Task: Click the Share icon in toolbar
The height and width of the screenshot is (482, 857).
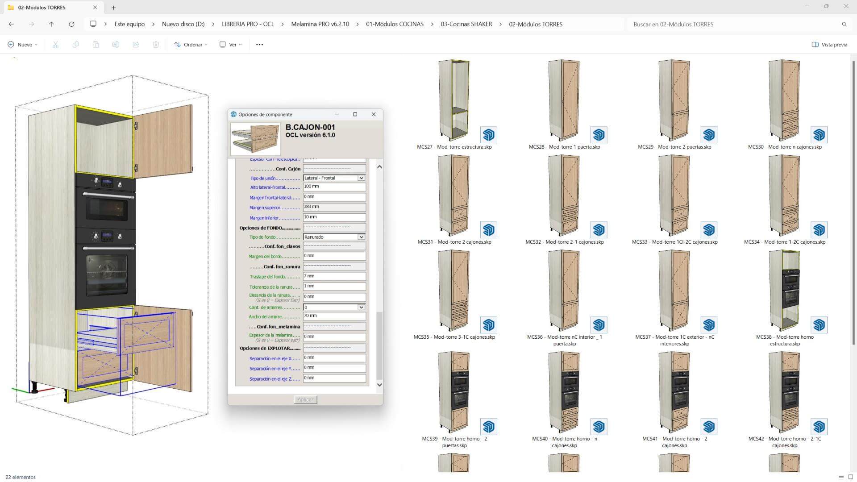Action: 136,45
